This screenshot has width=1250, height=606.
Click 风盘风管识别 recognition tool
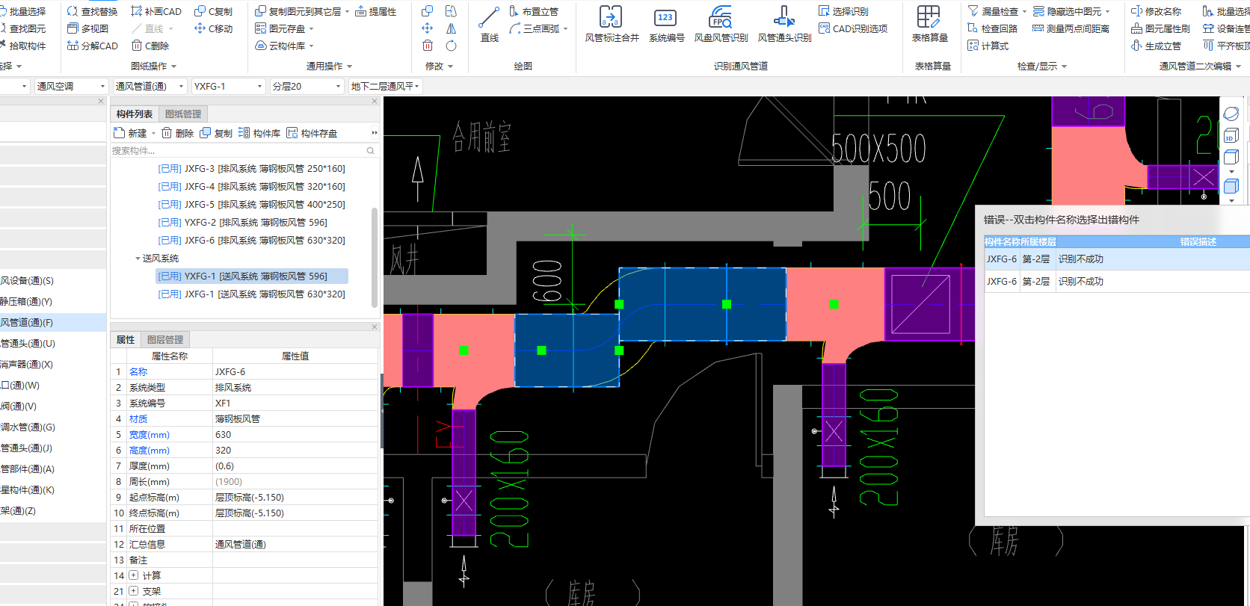pos(721,25)
